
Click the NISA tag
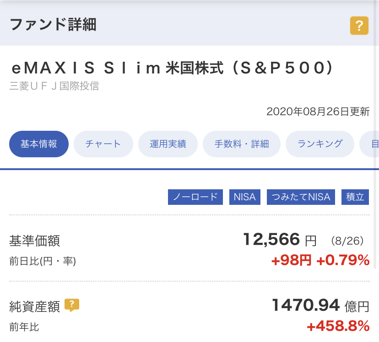(244, 197)
